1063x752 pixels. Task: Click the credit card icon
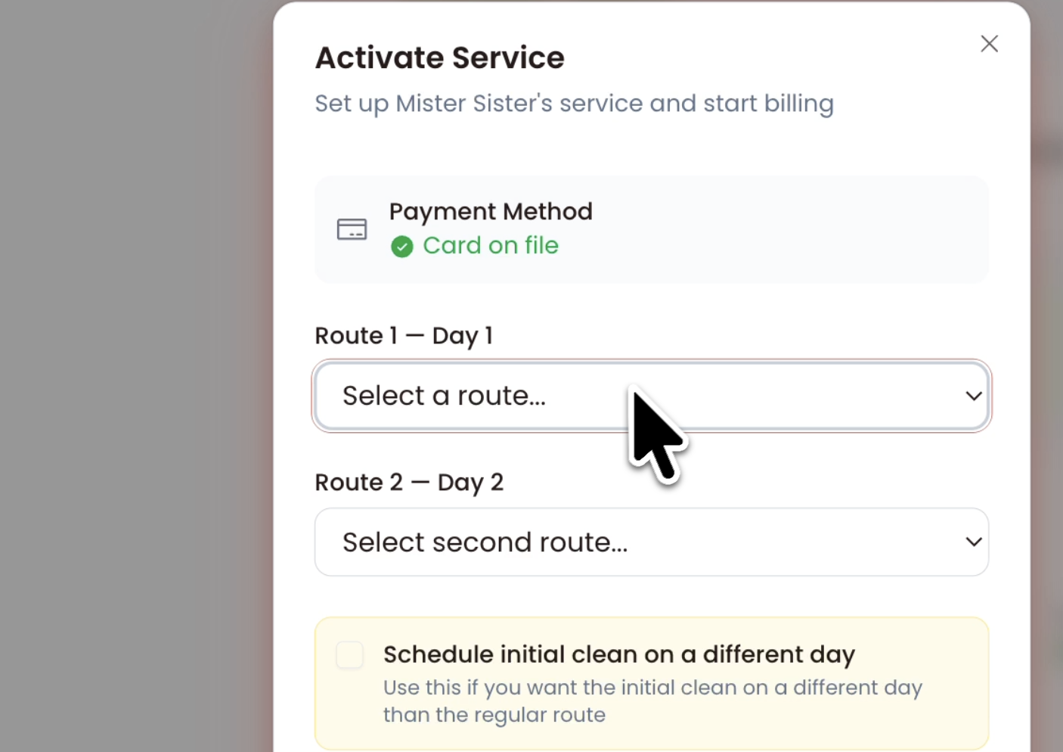(x=352, y=229)
